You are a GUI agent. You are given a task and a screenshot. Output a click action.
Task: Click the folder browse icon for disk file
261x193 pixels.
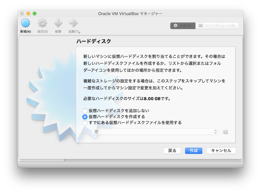tap(225, 132)
